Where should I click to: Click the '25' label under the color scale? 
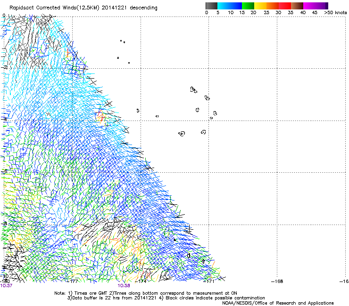point(266,13)
